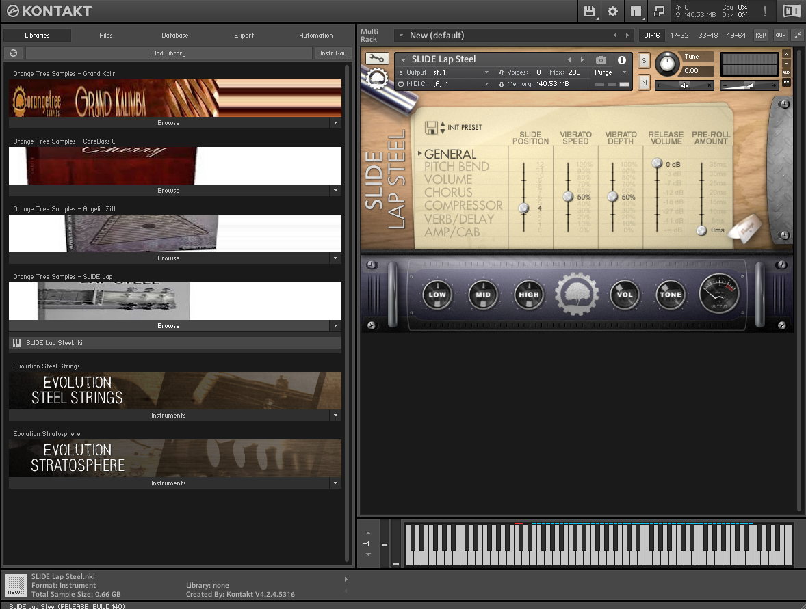Screen dimensions: 806x609
Task: Open Kontakt options gear icon
Action: click(612, 12)
